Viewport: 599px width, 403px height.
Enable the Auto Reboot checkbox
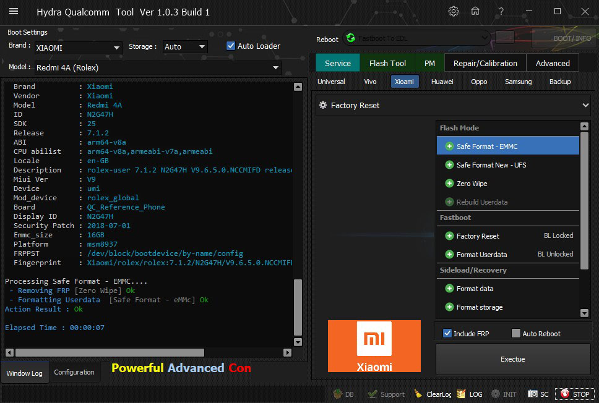click(x=515, y=333)
